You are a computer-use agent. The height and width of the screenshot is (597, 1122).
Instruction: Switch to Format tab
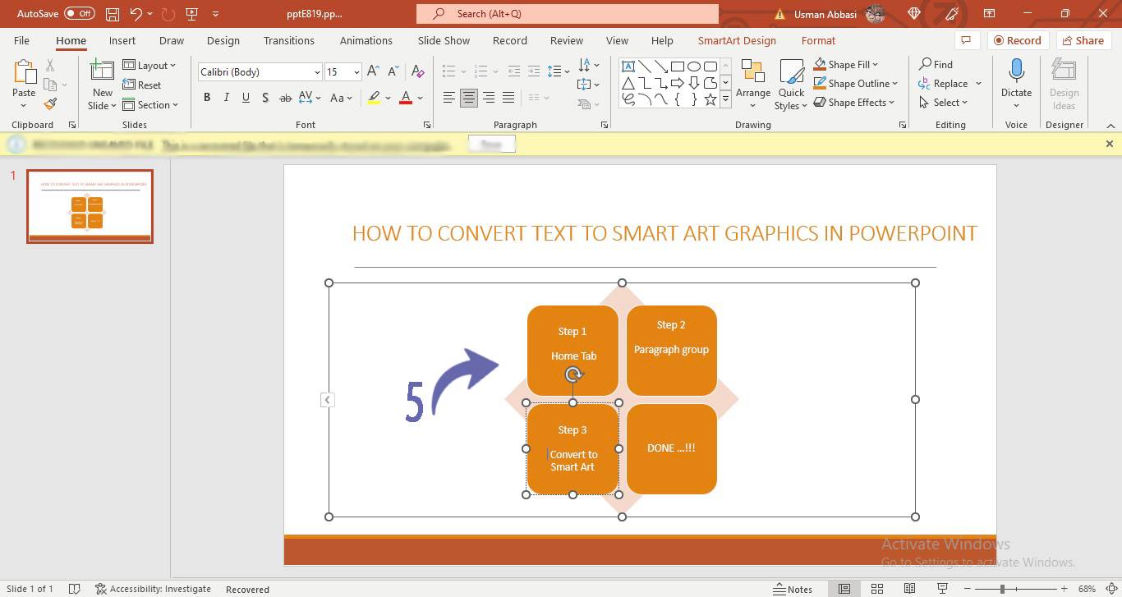point(818,40)
